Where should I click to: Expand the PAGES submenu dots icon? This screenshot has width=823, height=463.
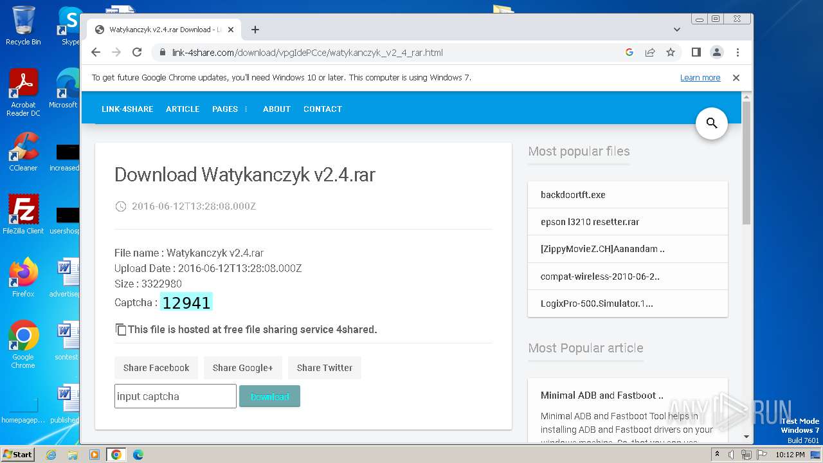246,109
